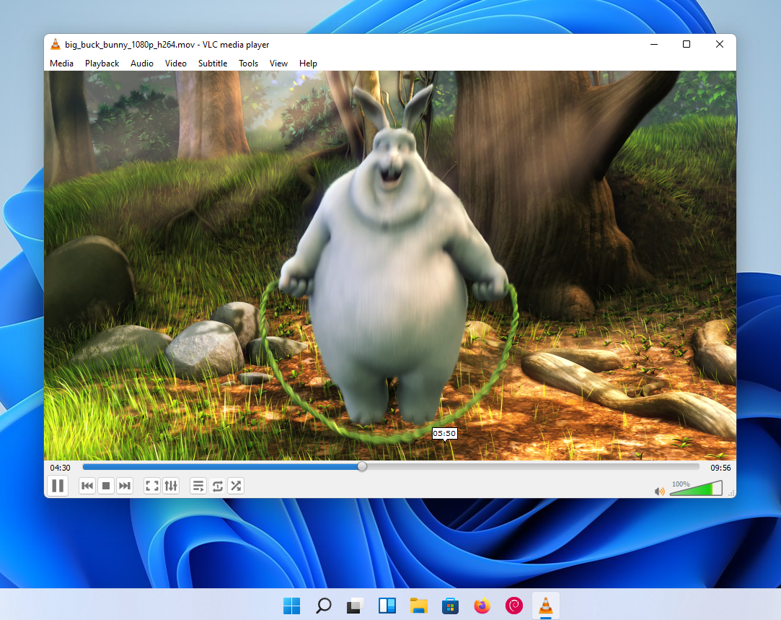Click the taskbar Search button
Screen dimensions: 781x620
click(x=323, y=606)
